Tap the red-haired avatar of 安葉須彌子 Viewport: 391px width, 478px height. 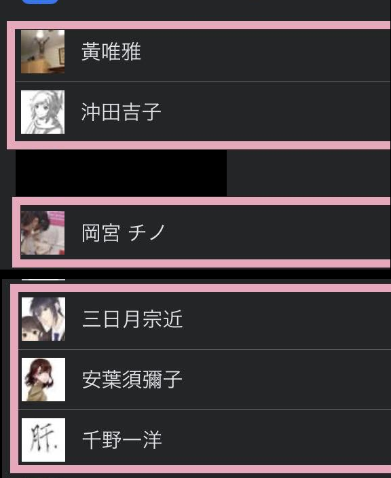[x=43, y=380]
